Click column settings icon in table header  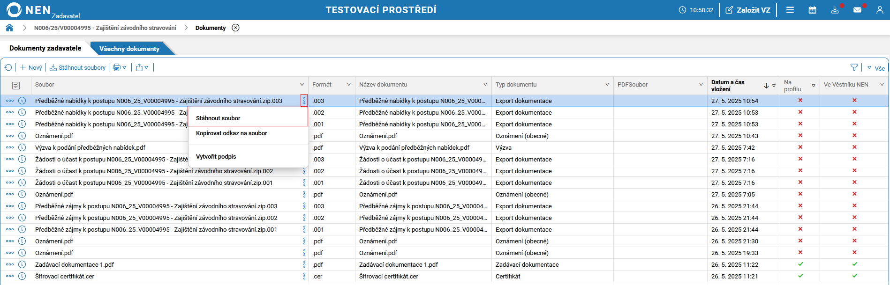pos(16,85)
